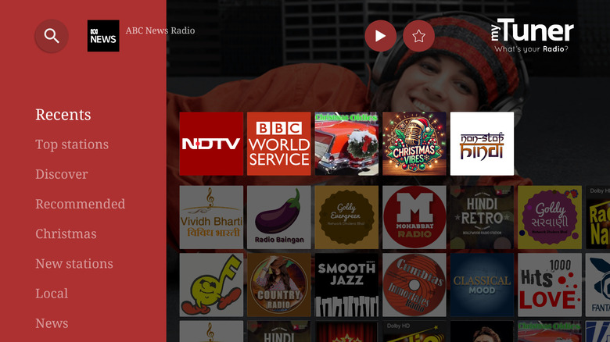610x342 pixels.
Task: Click the ABC News Radio title text
Action: (x=160, y=30)
